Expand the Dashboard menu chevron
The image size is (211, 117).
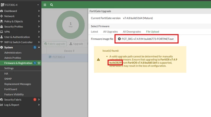39,11
